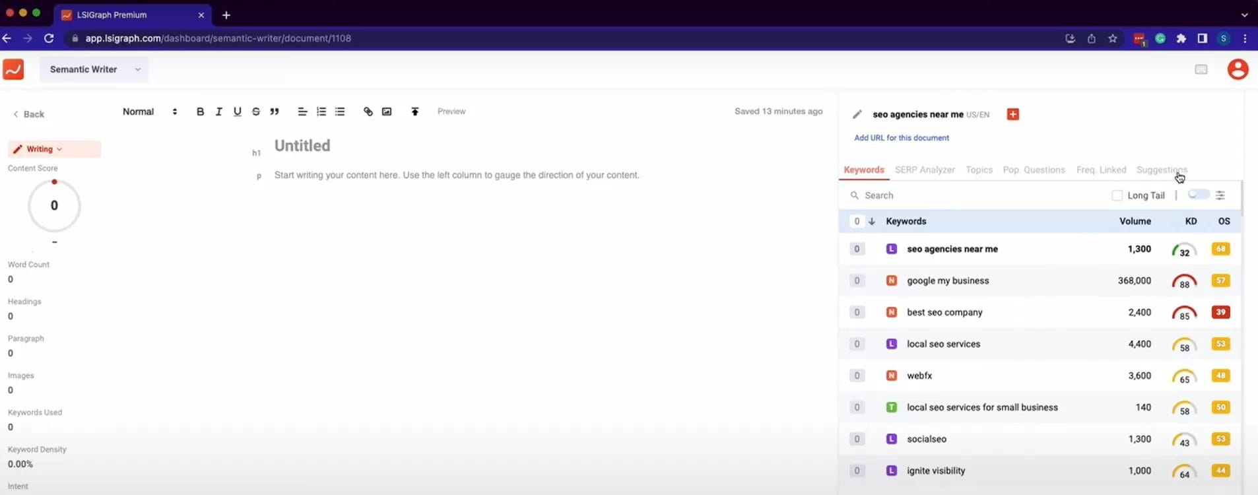Click the keyword Search field
1258x495 pixels.
[x=977, y=195]
